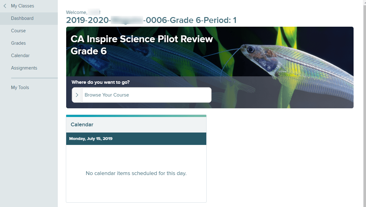Click the course title heading for Grade 6 Period 1

click(x=151, y=20)
